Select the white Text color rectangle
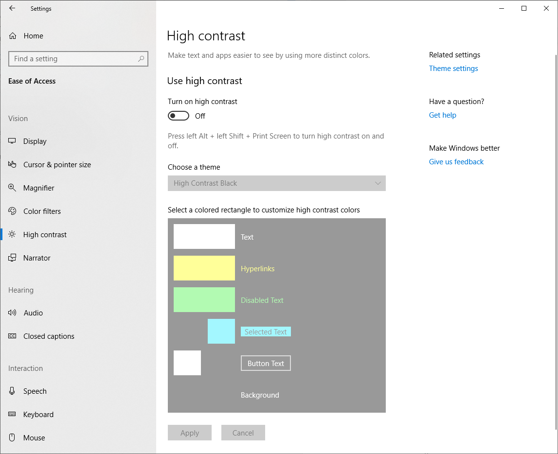 click(204, 236)
